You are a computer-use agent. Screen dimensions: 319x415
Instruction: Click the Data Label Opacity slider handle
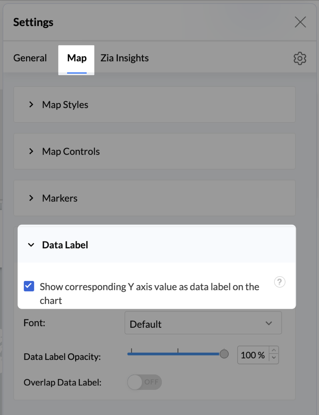pyautogui.click(x=224, y=354)
